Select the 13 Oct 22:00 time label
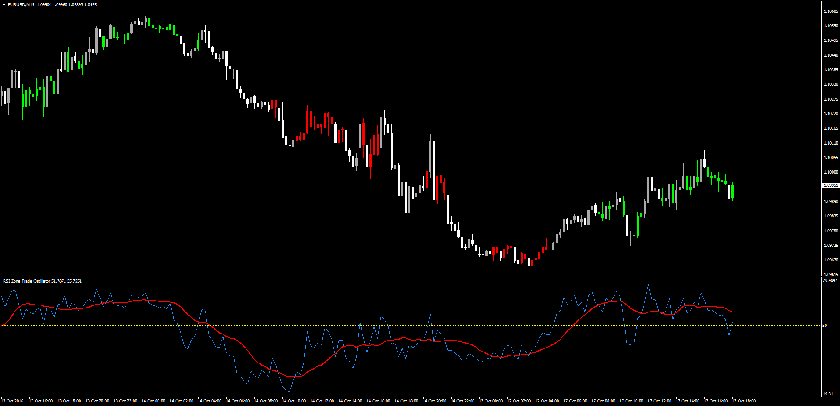 (125, 401)
